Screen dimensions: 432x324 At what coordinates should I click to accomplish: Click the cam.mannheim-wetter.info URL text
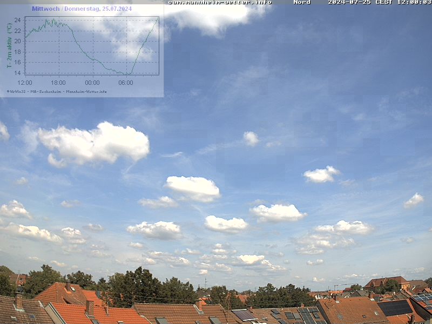(x=220, y=2)
